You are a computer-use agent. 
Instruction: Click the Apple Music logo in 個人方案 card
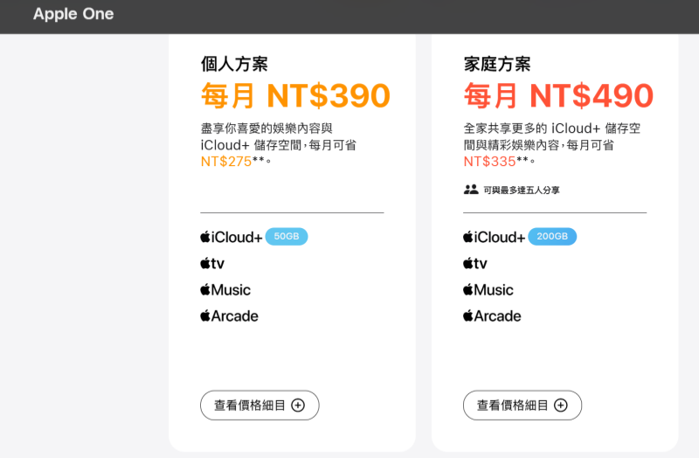coord(225,290)
